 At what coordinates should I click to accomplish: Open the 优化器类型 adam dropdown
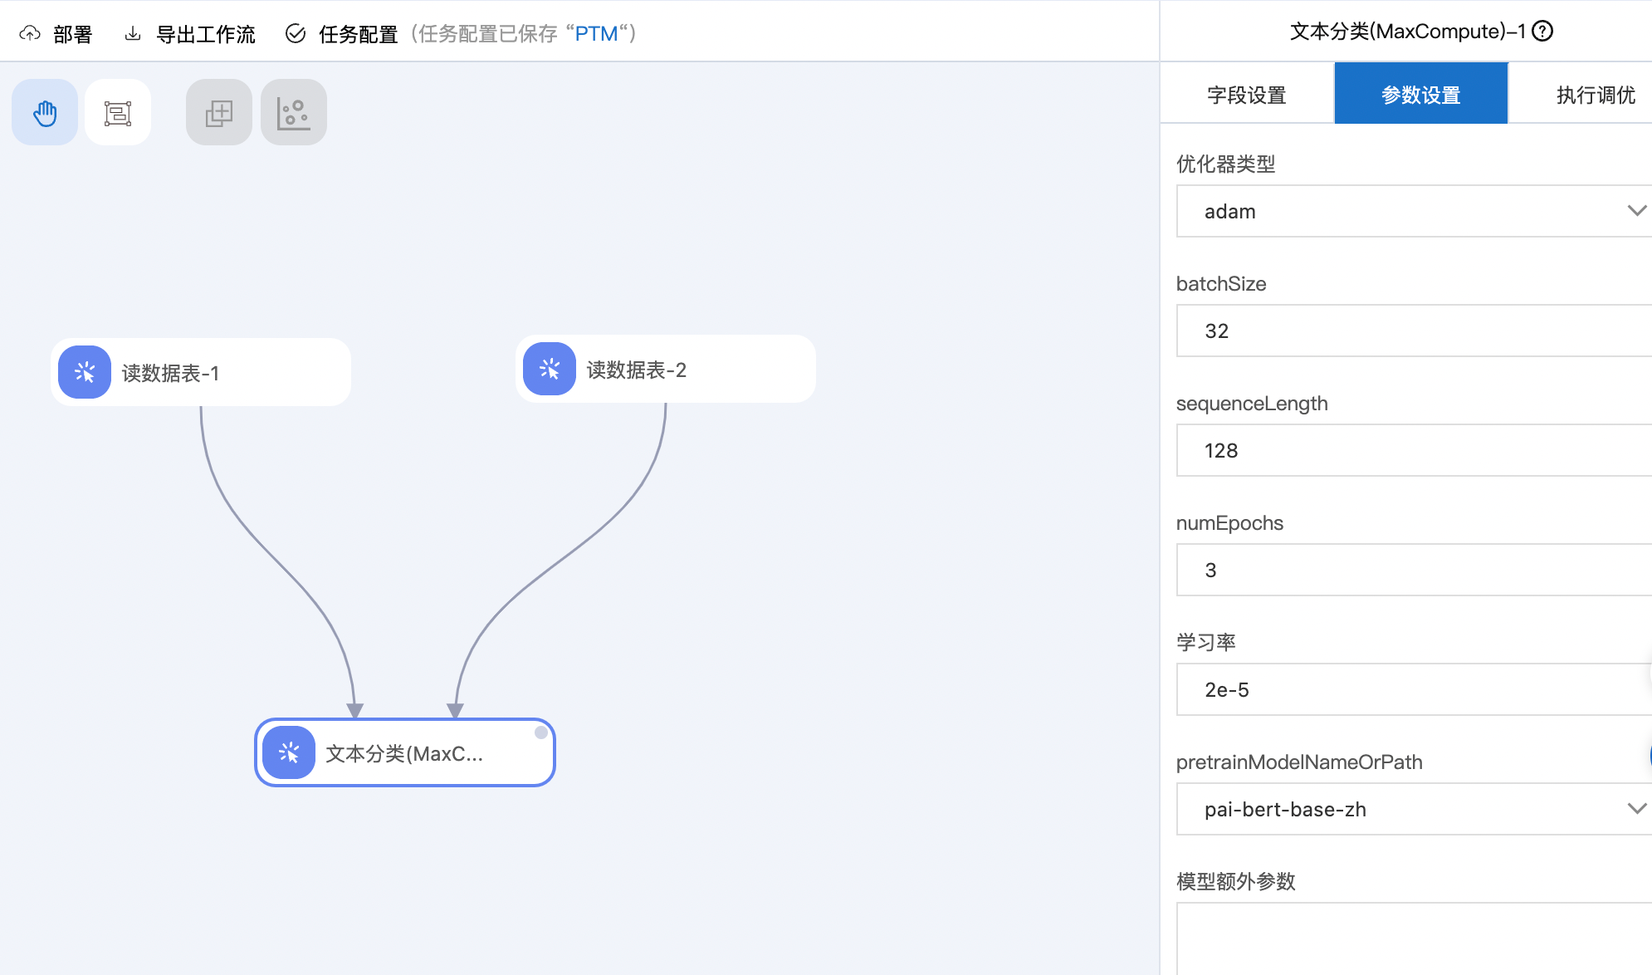coord(1414,211)
